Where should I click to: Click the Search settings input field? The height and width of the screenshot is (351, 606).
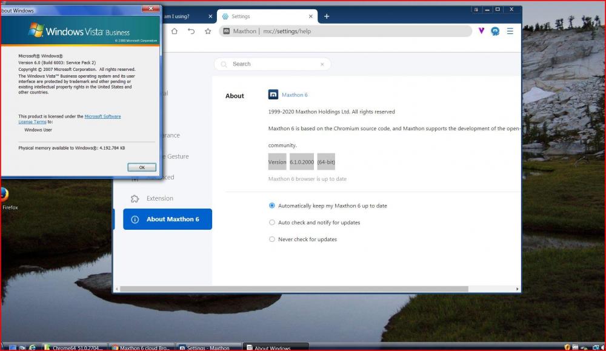pyautogui.click(x=273, y=64)
